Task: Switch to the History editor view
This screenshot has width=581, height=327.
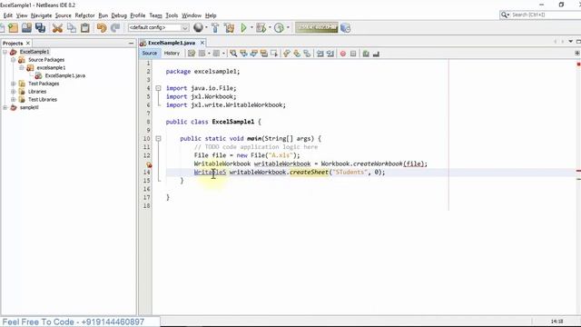Action: coord(172,54)
